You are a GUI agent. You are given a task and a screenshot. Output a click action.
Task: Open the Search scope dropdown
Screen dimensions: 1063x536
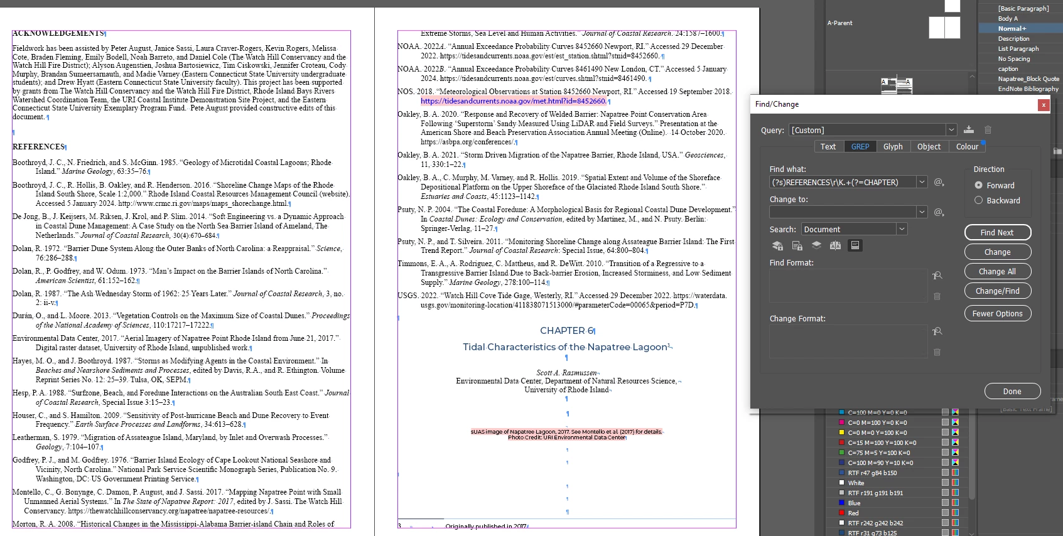coord(902,229)
